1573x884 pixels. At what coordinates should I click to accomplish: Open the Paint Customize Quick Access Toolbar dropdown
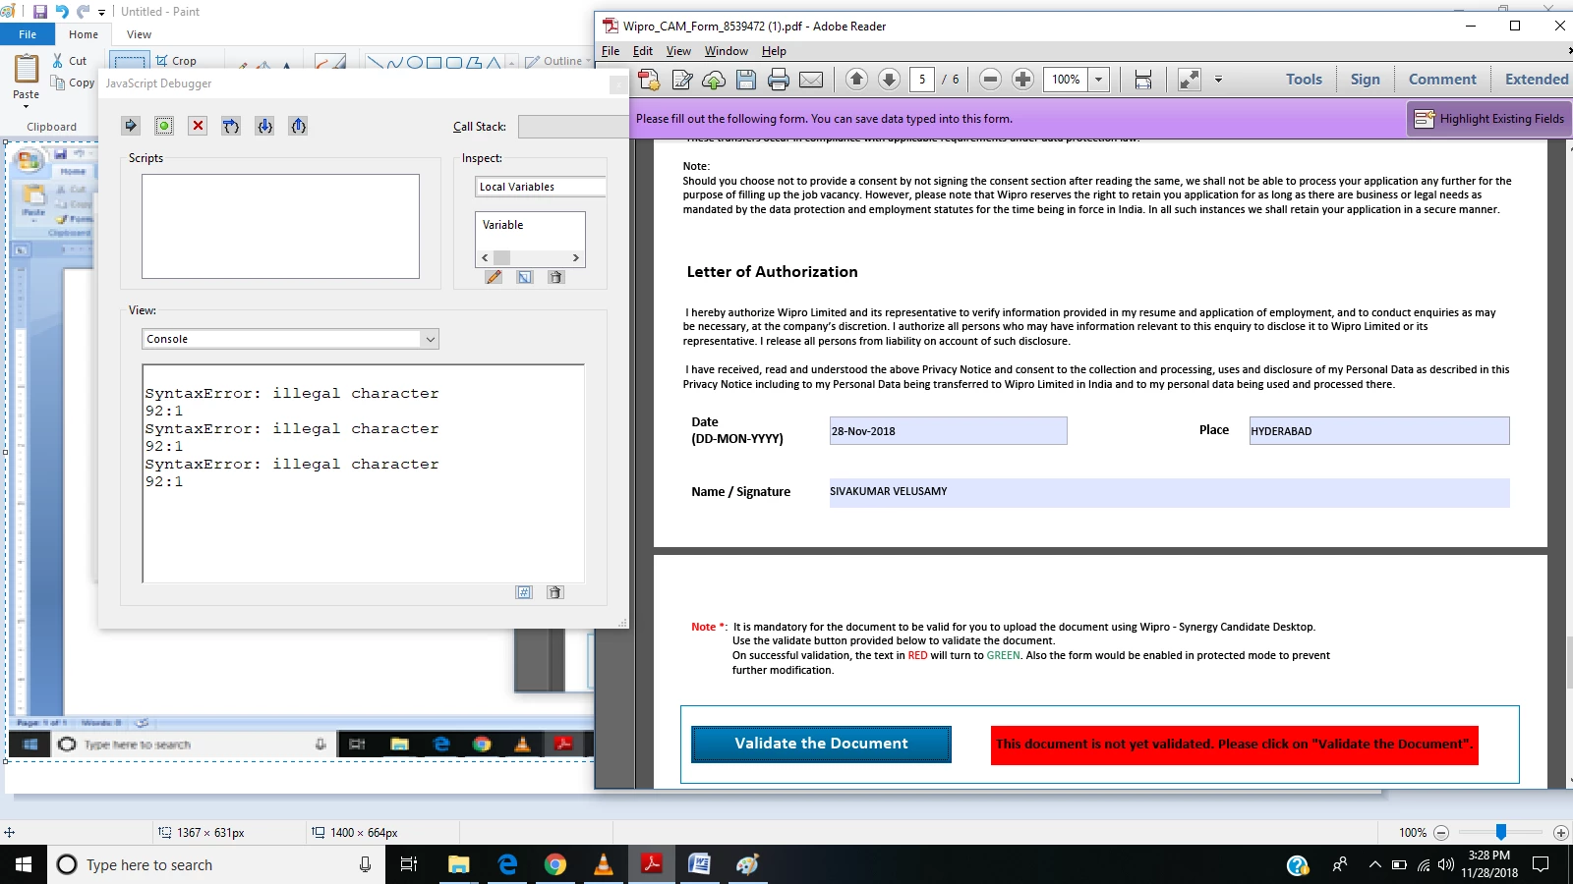click(101, 13)
